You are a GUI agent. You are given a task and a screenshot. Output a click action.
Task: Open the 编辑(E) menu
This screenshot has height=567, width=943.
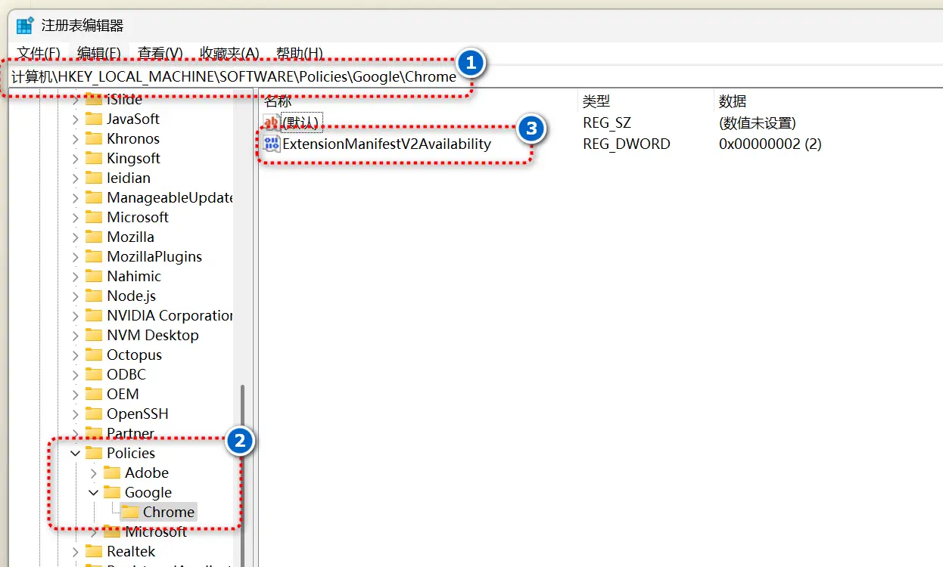[x=98, y=54]
